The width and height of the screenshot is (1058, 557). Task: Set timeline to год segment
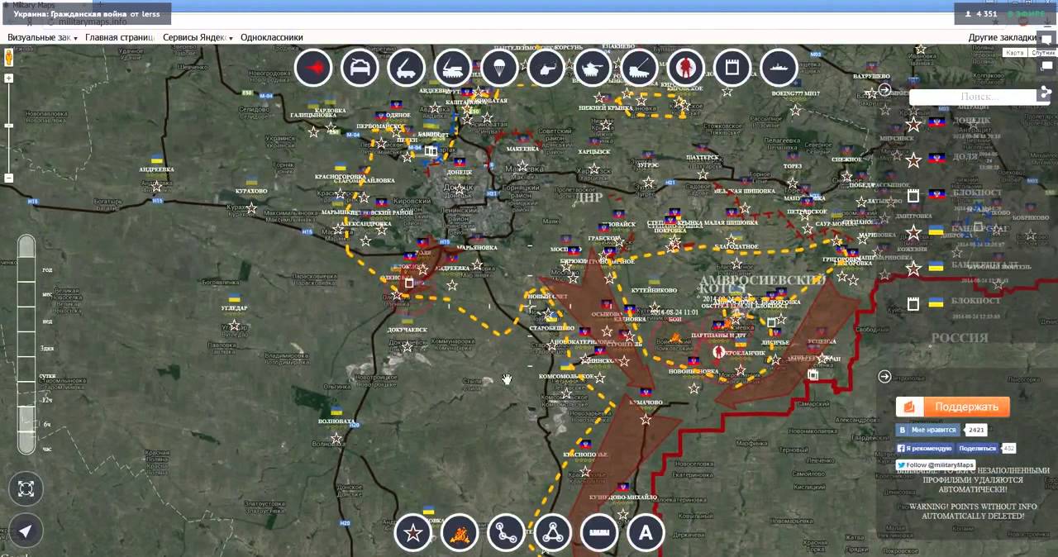(47, 270)
